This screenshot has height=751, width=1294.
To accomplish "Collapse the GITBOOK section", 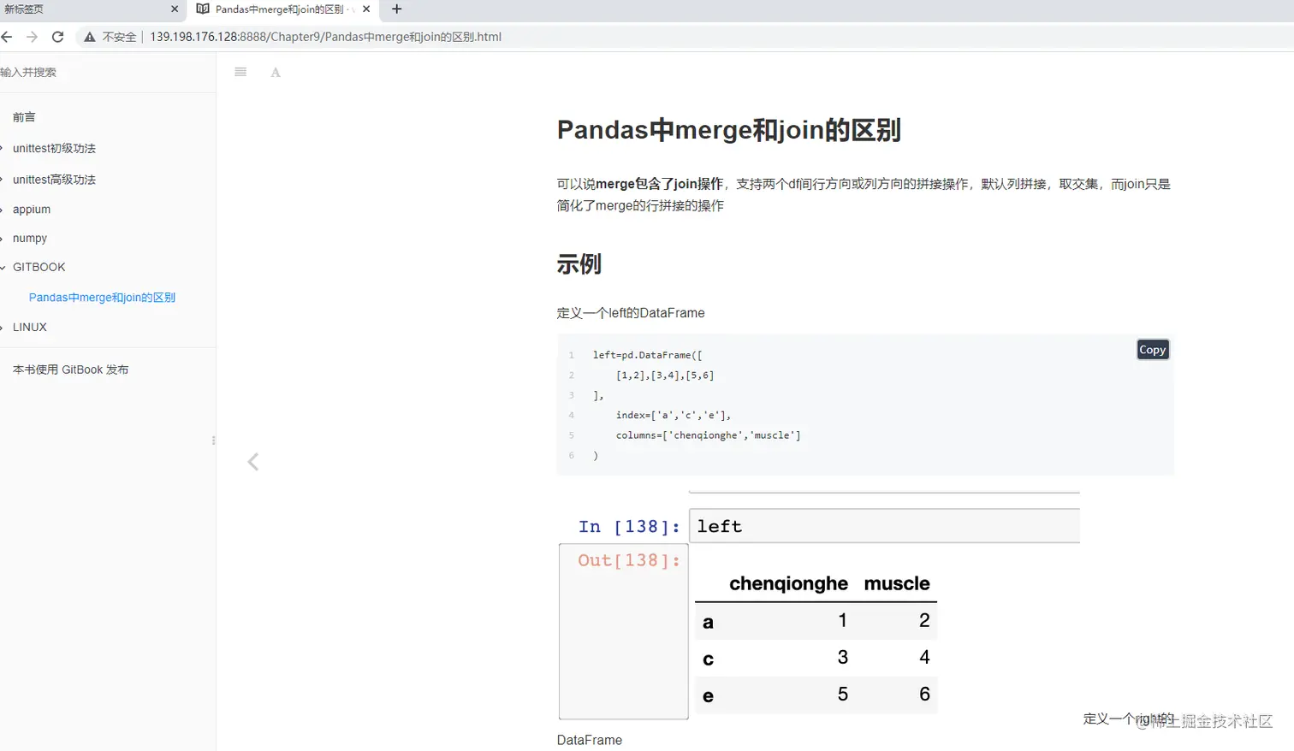I will tap(39, 267).
